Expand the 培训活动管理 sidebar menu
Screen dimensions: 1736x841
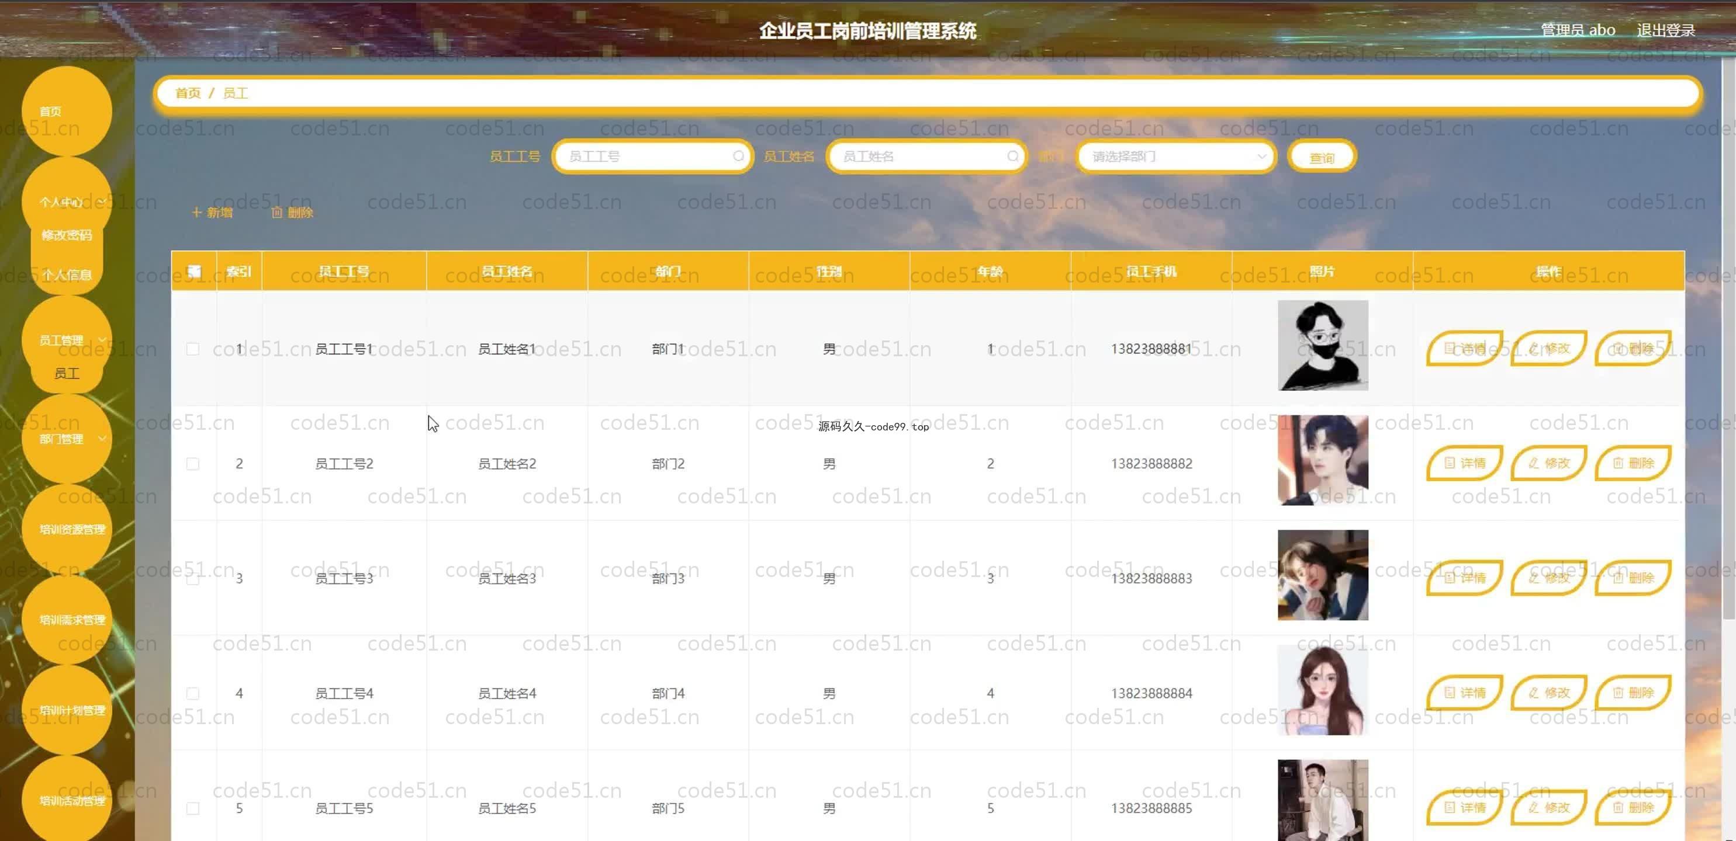(x=67, y=800)
